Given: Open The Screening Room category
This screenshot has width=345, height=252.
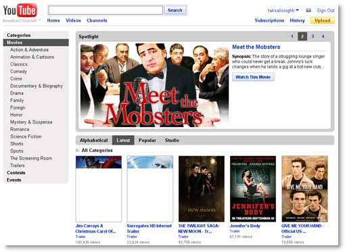Looking at the screenshot, I should (x=31, y=158).
